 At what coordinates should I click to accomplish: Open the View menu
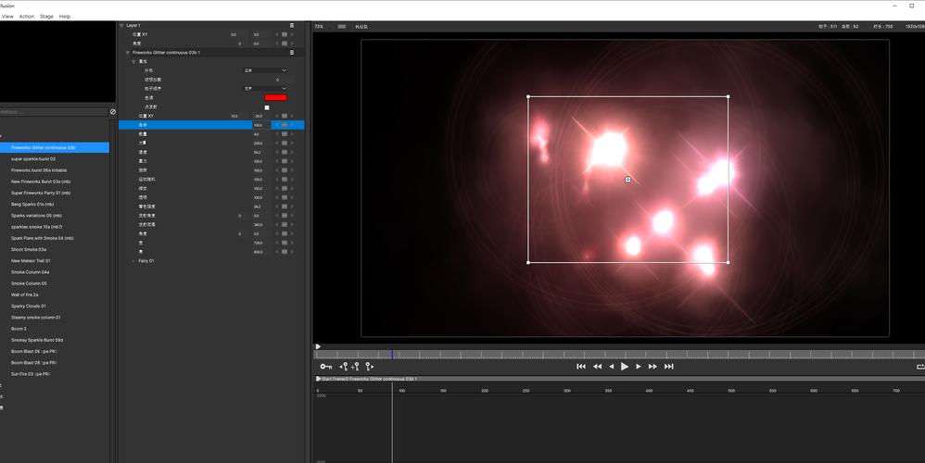[7, 17]
